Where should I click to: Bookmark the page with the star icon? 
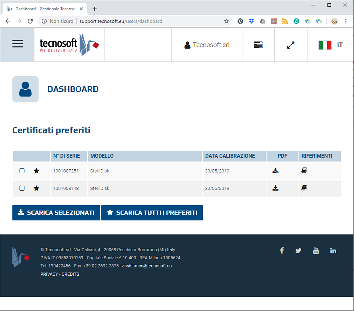[x=226, y=21]
